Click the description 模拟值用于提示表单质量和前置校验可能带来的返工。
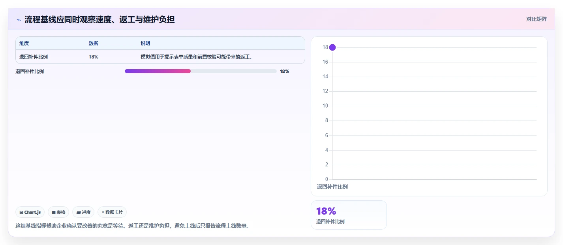Screen dimensions: 563x245 pyautogui.click(x=197, y=57)
